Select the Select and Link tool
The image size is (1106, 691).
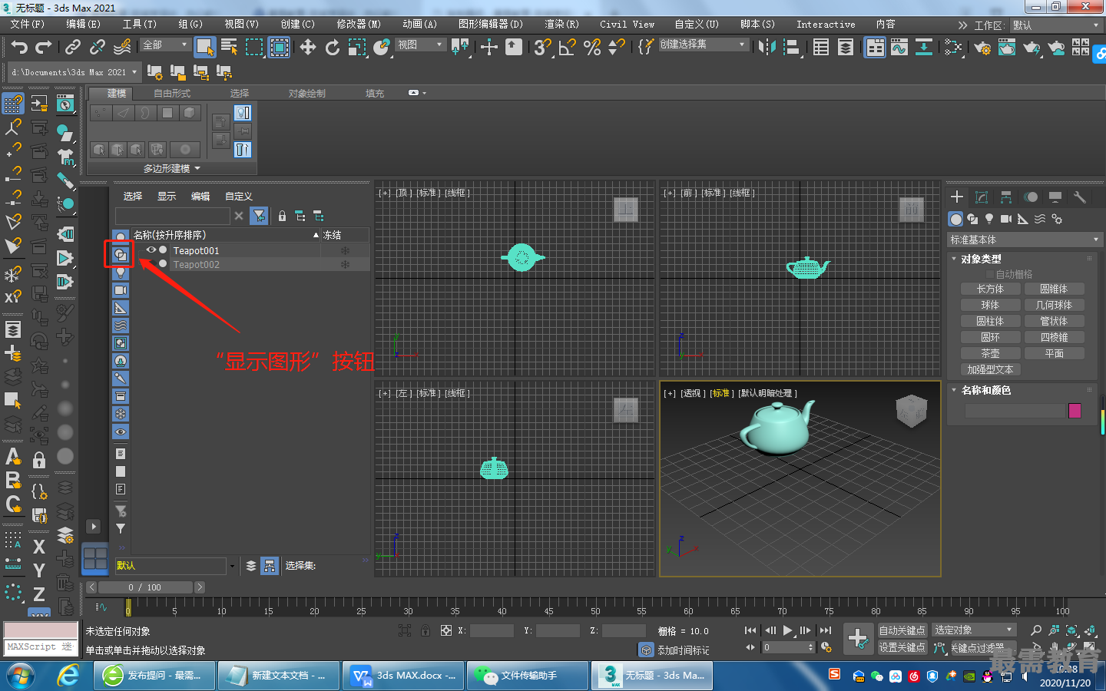[x=73, y=47]
